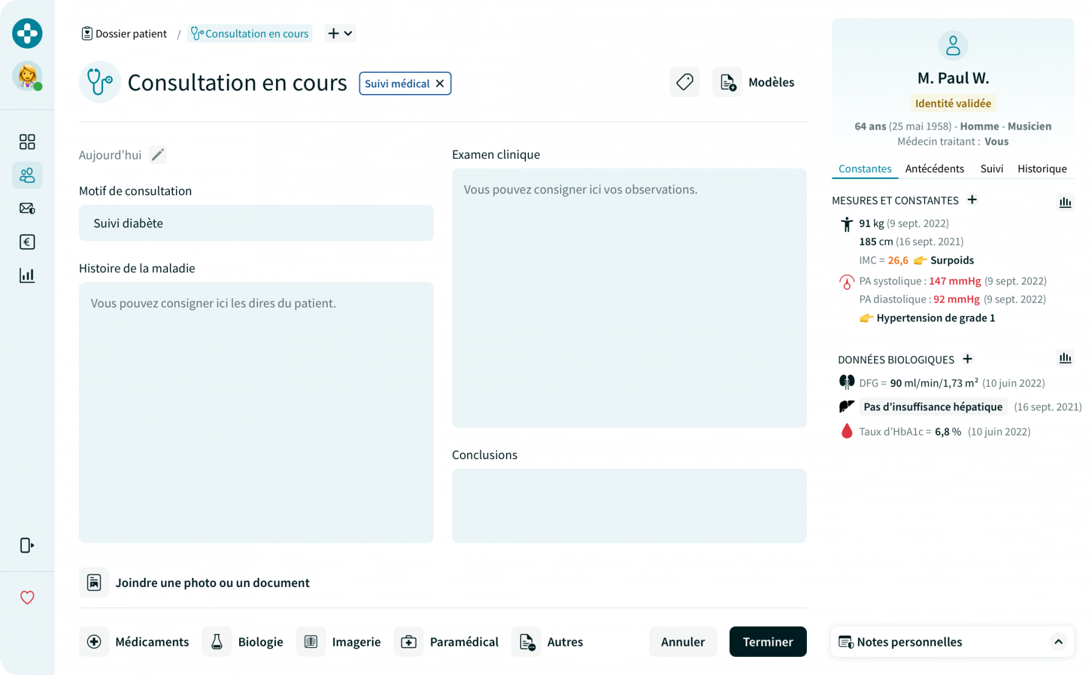Open the euro billing sidebar icon
1092x675 pixels.
27,242
